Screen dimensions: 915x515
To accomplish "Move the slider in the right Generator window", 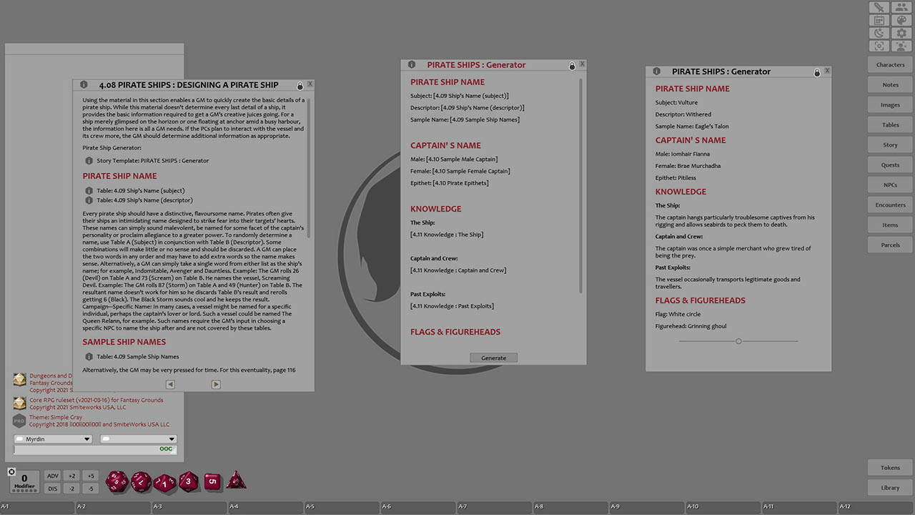I will coord(738,341).
